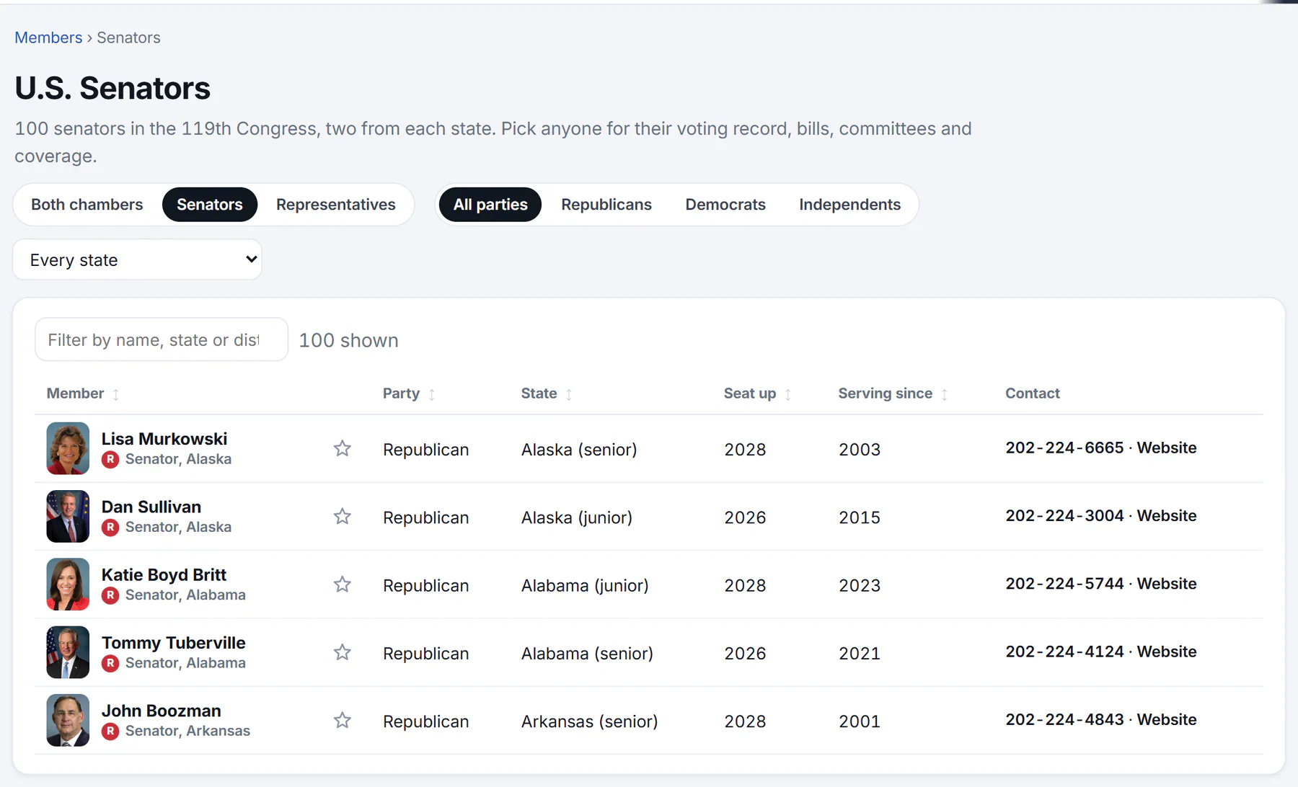Screen dimensions: 1298x787
Task: Star John Boozman's row
Action: 343,720
